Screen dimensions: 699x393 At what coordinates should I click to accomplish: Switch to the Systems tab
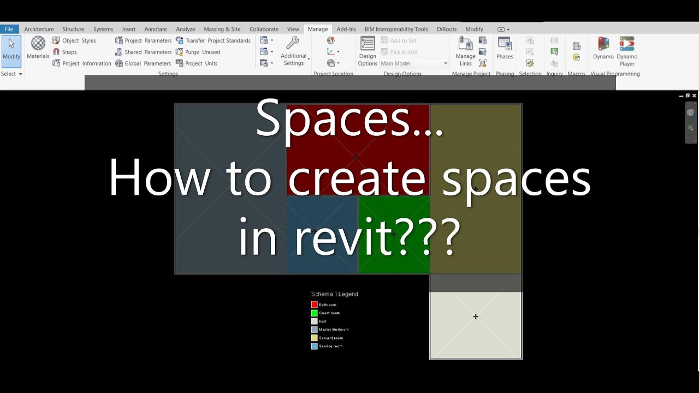click(103, 29)
